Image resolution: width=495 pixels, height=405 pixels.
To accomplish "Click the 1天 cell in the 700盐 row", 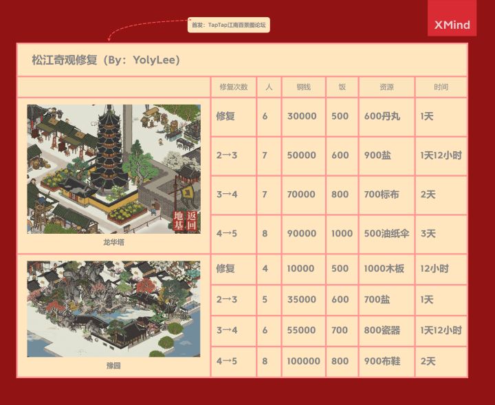I will (x=441, y=300).
